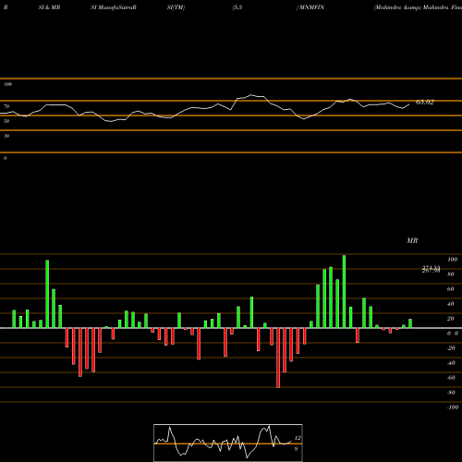Click the 'SI MunafaSutraR' header label

114,7
